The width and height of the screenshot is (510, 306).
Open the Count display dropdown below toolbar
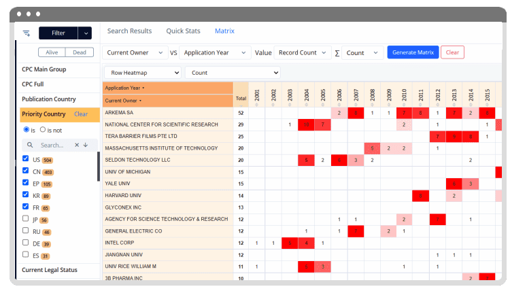(x=233, y=73)
